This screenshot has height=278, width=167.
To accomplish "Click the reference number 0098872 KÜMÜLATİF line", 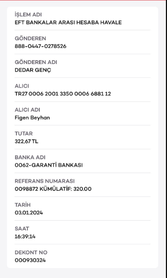I will click(53, 189).
